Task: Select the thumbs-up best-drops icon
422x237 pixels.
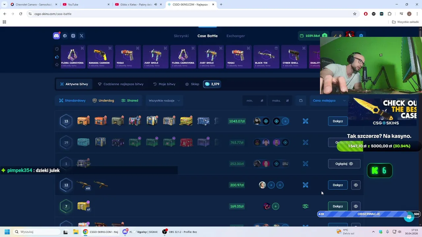Action: coord(57,57)
